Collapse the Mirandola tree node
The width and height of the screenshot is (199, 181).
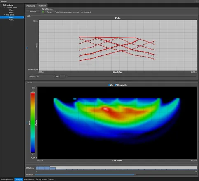pyautogui.click(x=2, y=5)
